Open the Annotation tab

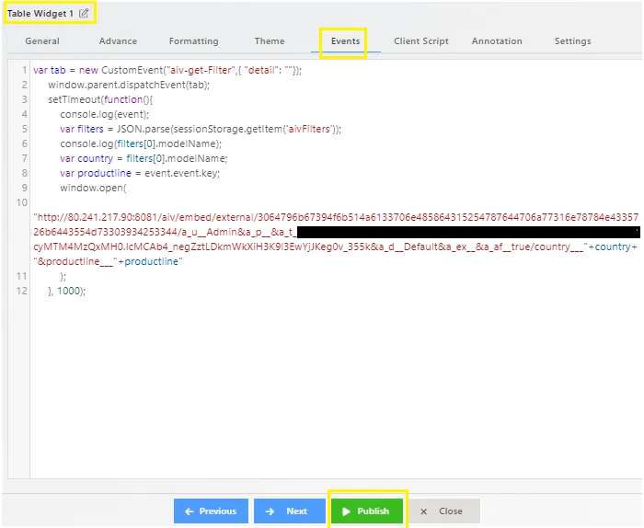[497, 41]
